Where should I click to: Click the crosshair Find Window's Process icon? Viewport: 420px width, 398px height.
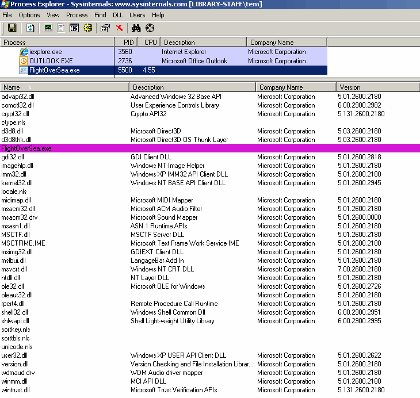pos(150,28)
